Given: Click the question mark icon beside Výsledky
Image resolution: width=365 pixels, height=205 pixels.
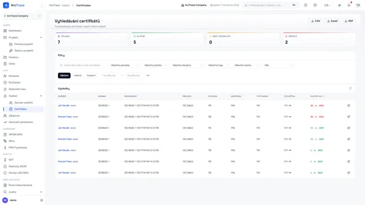Looking at the screenshot, I should [x=350, y=88].
